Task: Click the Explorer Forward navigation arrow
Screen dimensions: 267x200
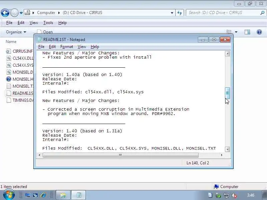Action: tap(14, 13)
